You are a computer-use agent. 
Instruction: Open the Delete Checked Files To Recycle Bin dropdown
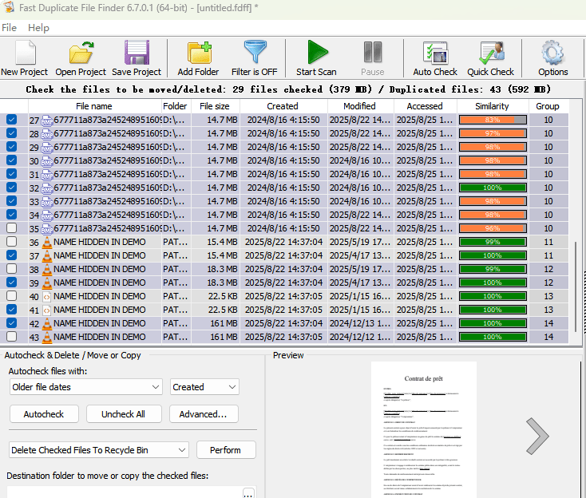pyautogui.click(x=99, y=450)
